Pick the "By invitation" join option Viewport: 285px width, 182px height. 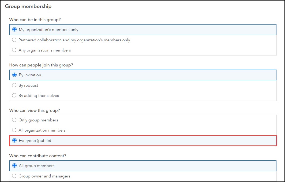14,75
